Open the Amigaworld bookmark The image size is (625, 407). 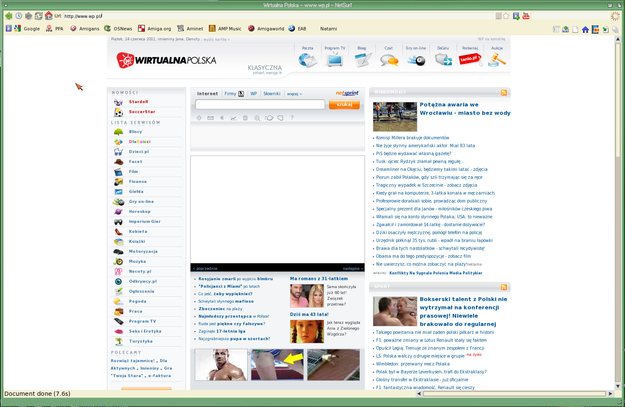(266, 29)
